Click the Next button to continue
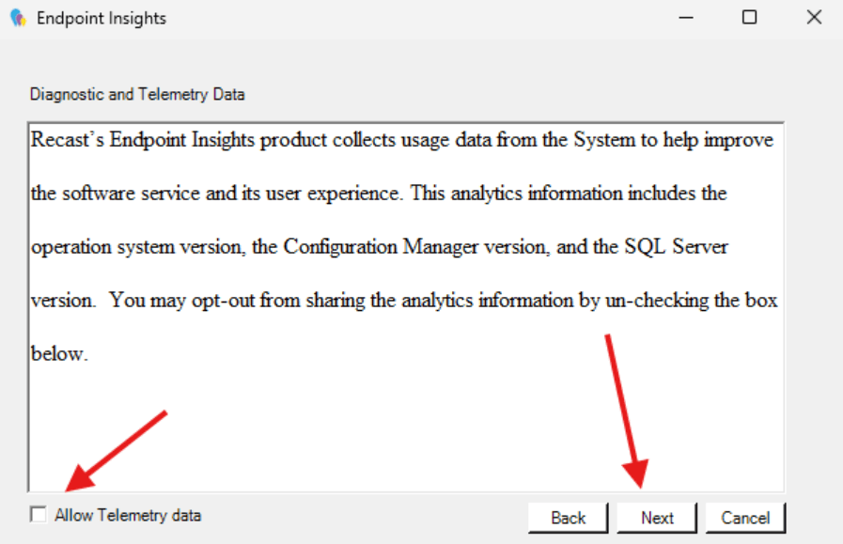843x544 pixels. click(x=656, y=517)
